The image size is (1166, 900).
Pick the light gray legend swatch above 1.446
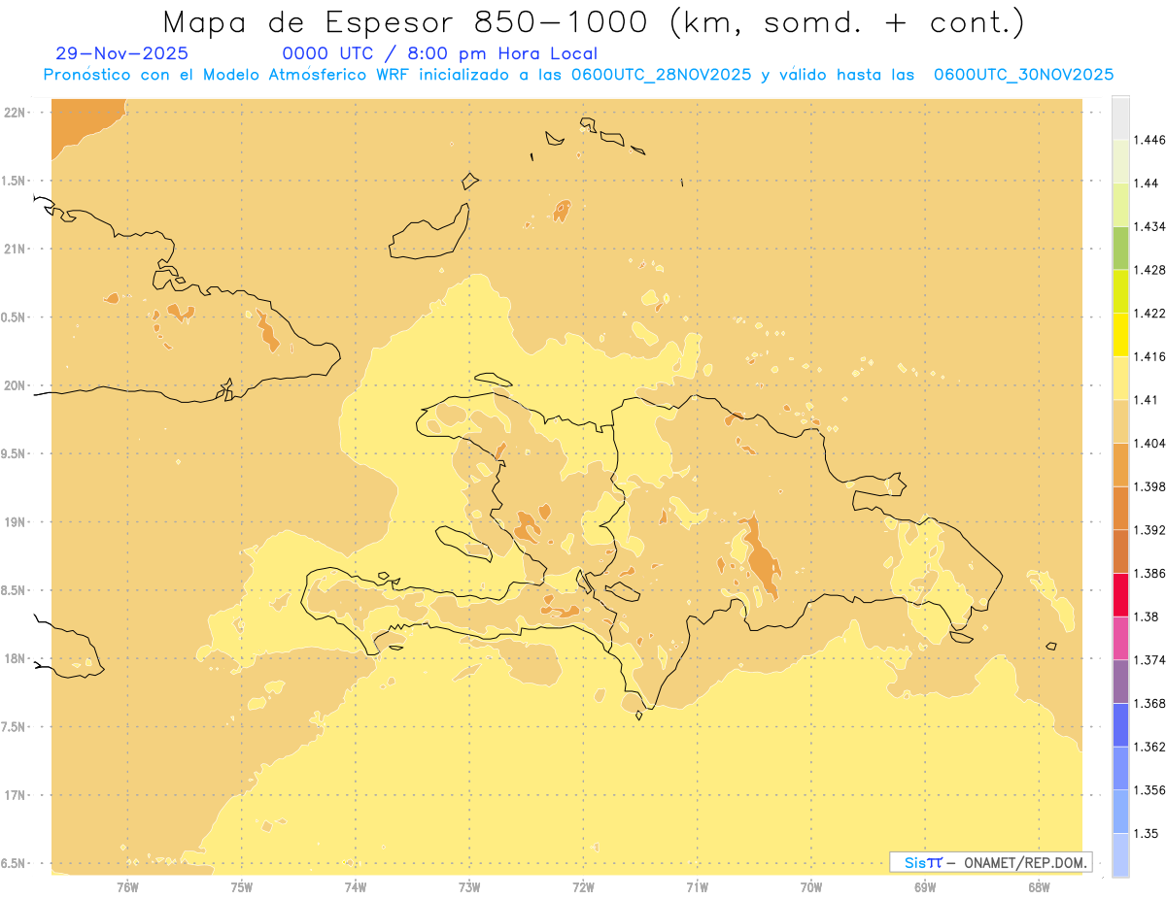pos(1120,117)
